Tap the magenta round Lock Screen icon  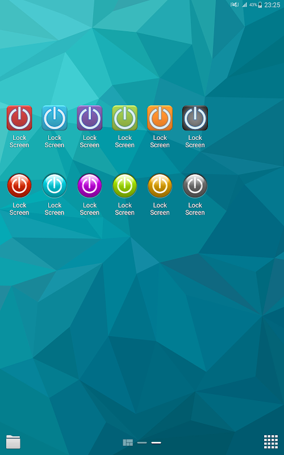pos(90,186)
